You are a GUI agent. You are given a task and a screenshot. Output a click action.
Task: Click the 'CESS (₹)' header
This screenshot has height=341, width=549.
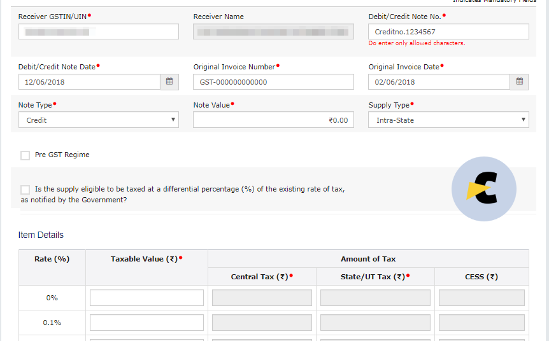[481, 277]
